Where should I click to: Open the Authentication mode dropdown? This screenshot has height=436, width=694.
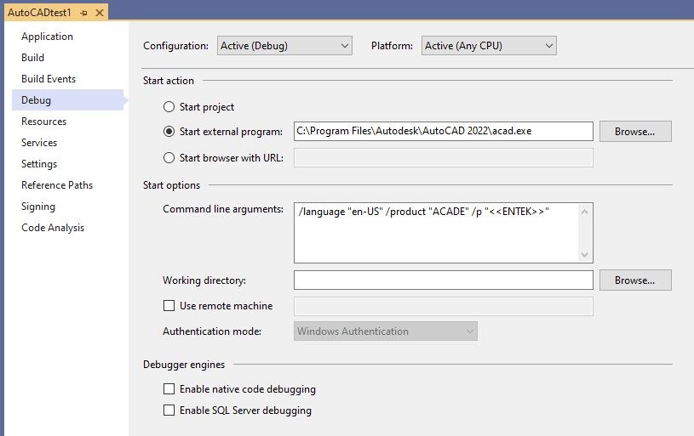[x=386, y=331]
